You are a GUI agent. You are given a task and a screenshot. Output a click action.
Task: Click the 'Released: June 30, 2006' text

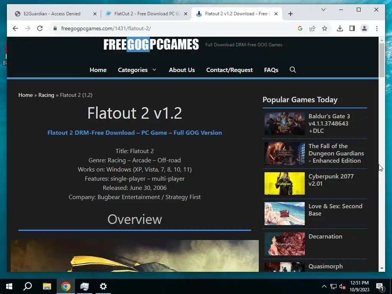134,188
